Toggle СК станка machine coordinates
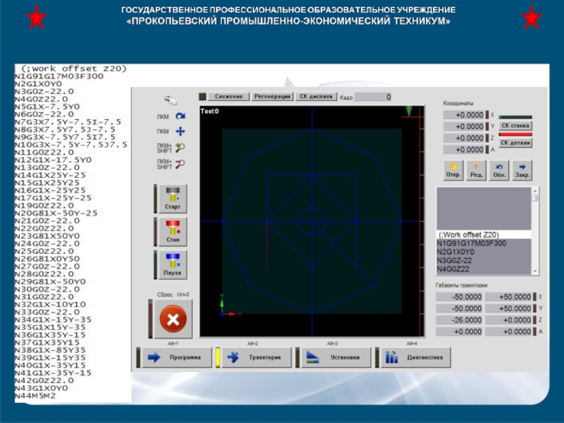 pyautogui.click(x=515, y=125)
